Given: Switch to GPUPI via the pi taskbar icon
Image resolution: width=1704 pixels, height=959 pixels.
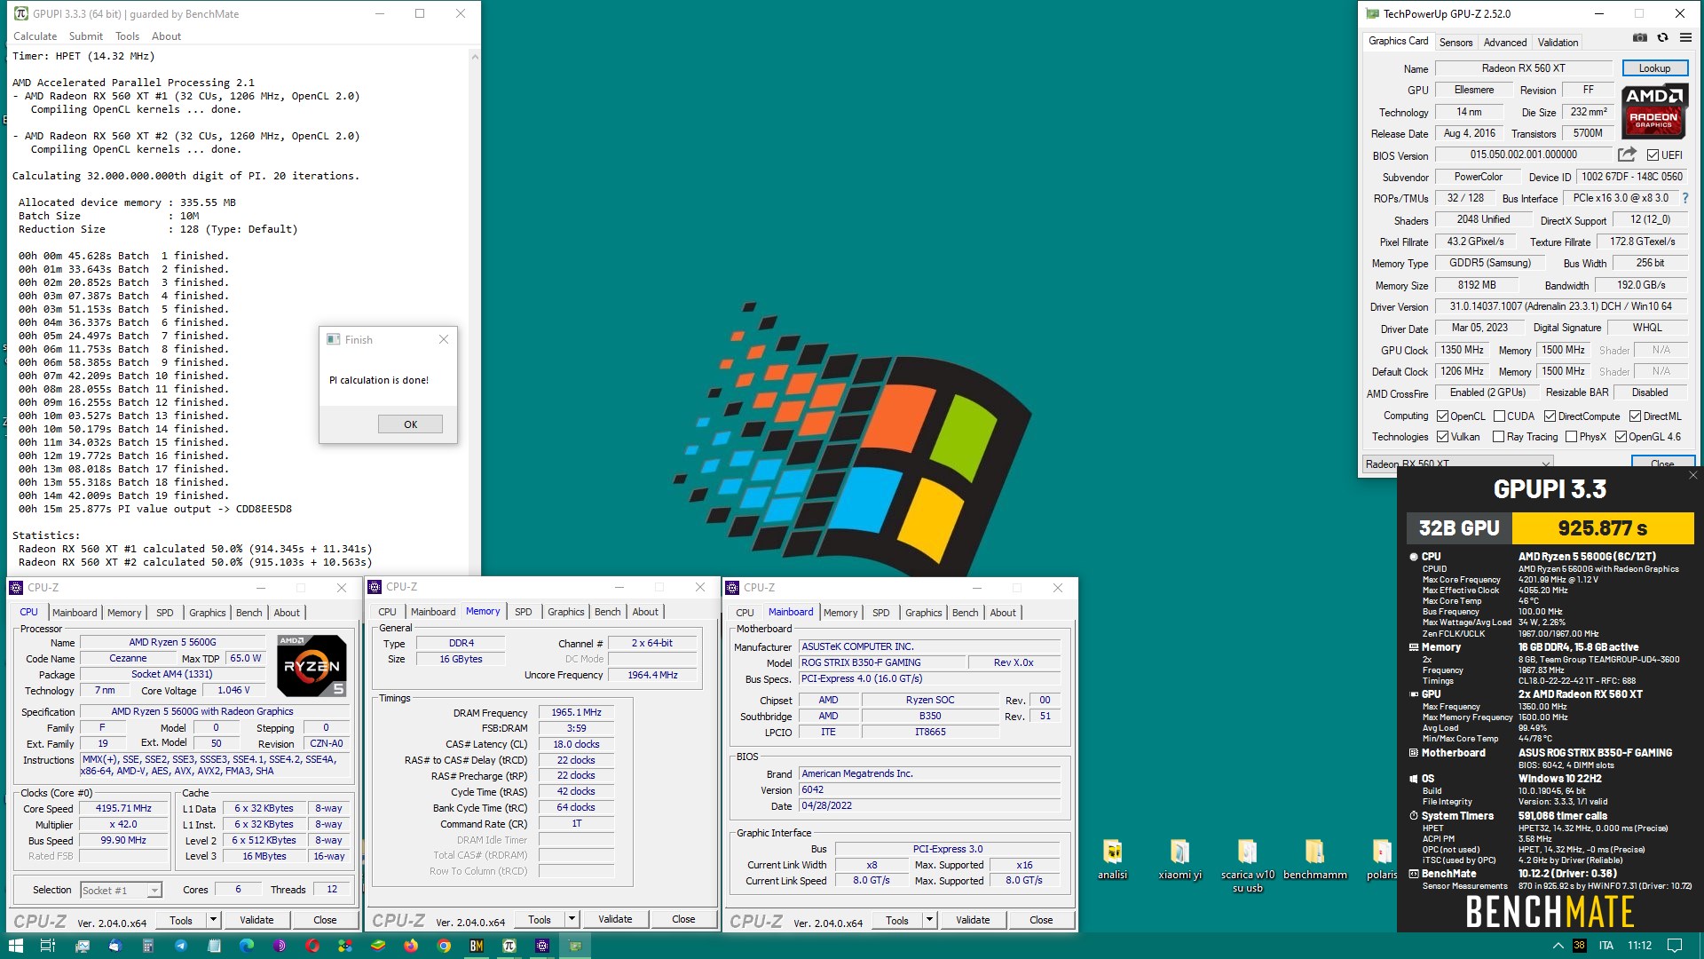Looking at the screenshot, I should (x=509, y=946).
